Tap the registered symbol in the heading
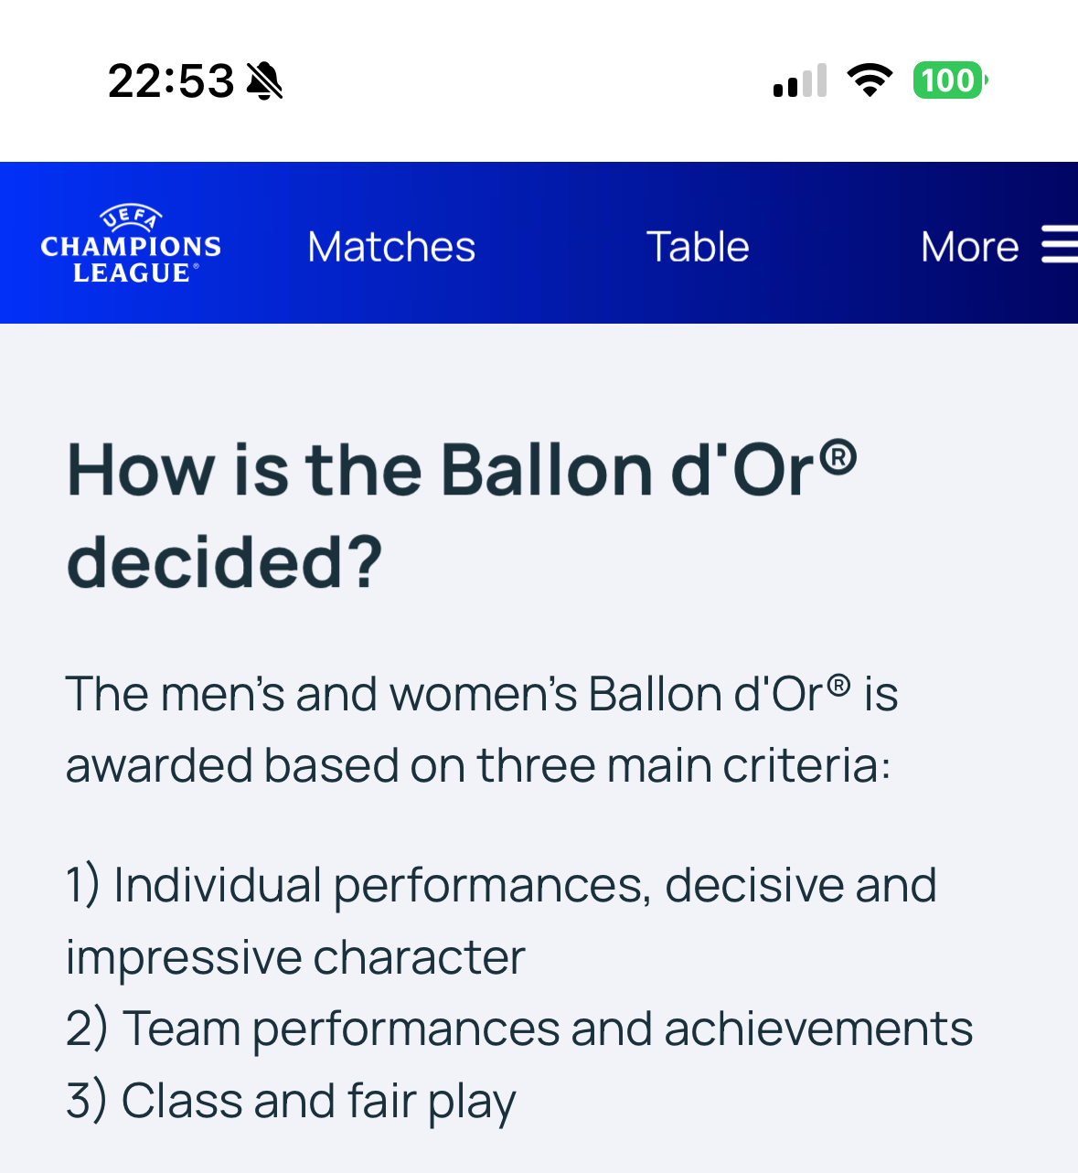Screen dimensions: 1078x1173 (x=838, y=457)
